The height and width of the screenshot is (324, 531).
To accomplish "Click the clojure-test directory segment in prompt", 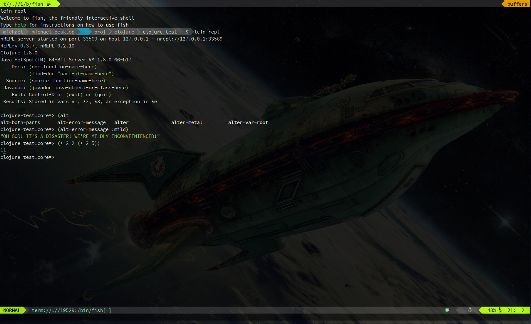I will pyautogui.click(x=159, y=32).
